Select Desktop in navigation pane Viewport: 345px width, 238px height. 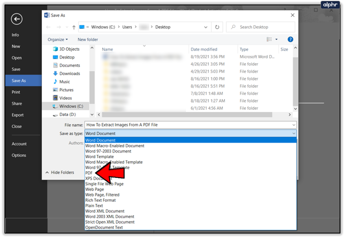click(x=64, y=57)
